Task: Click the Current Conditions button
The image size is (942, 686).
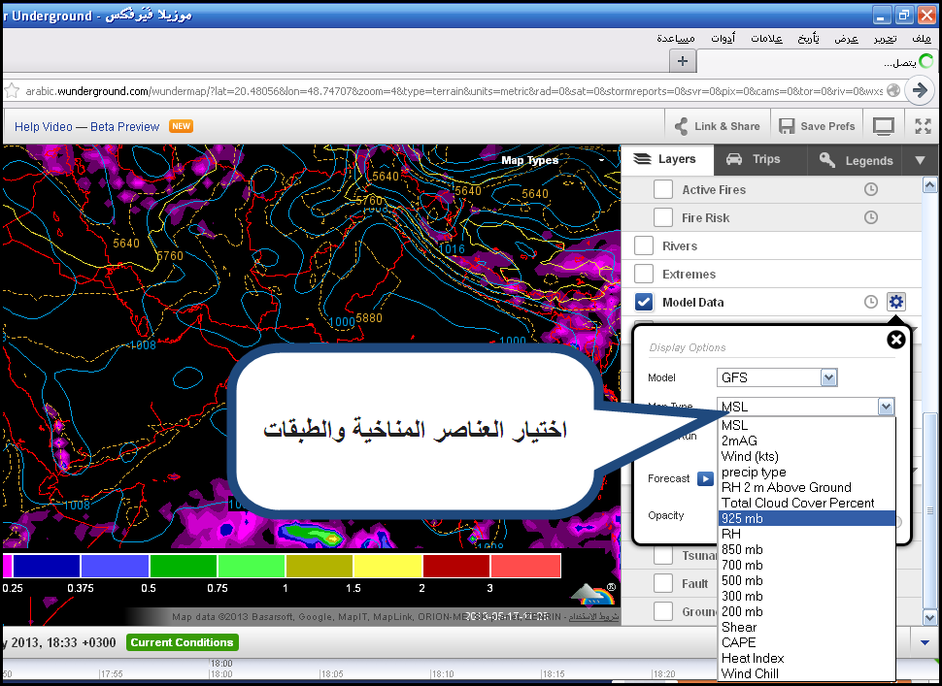Action: click(x=182, y=642)
